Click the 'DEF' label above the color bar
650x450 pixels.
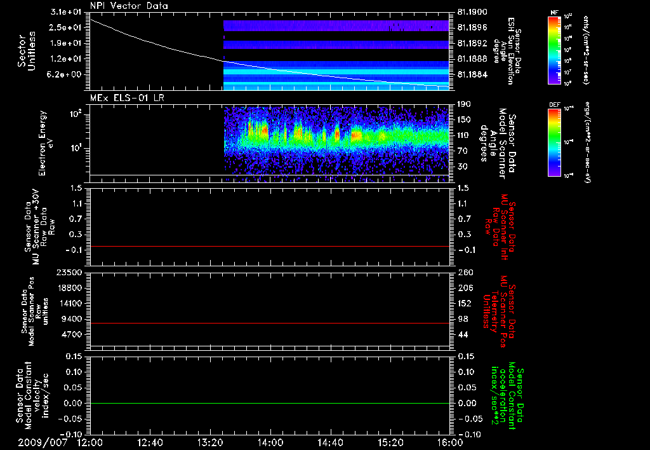pyautogui.click(x=555, y=105)
